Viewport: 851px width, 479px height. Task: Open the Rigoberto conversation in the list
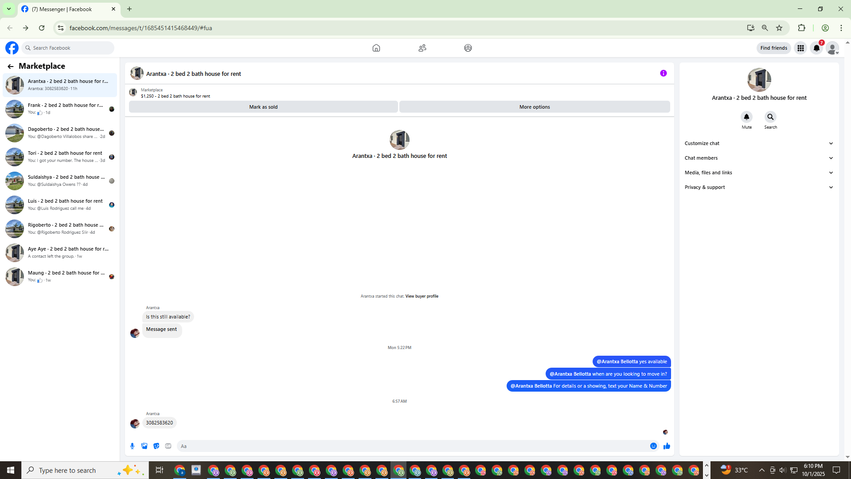[60, 228]
